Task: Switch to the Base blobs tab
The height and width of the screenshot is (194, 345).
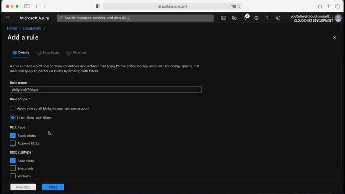Action: [48, 53]
